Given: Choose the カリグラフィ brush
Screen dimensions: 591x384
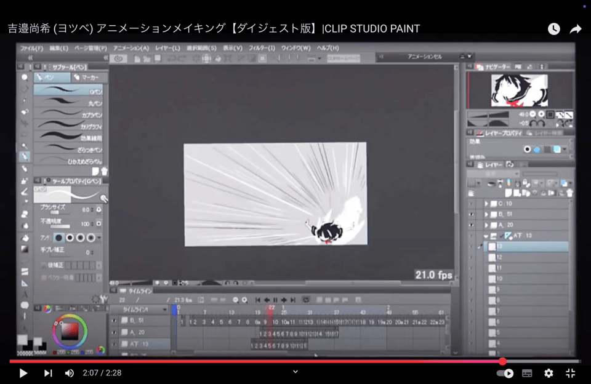Looking at the screenshot, I should click(x=68, y=126).
